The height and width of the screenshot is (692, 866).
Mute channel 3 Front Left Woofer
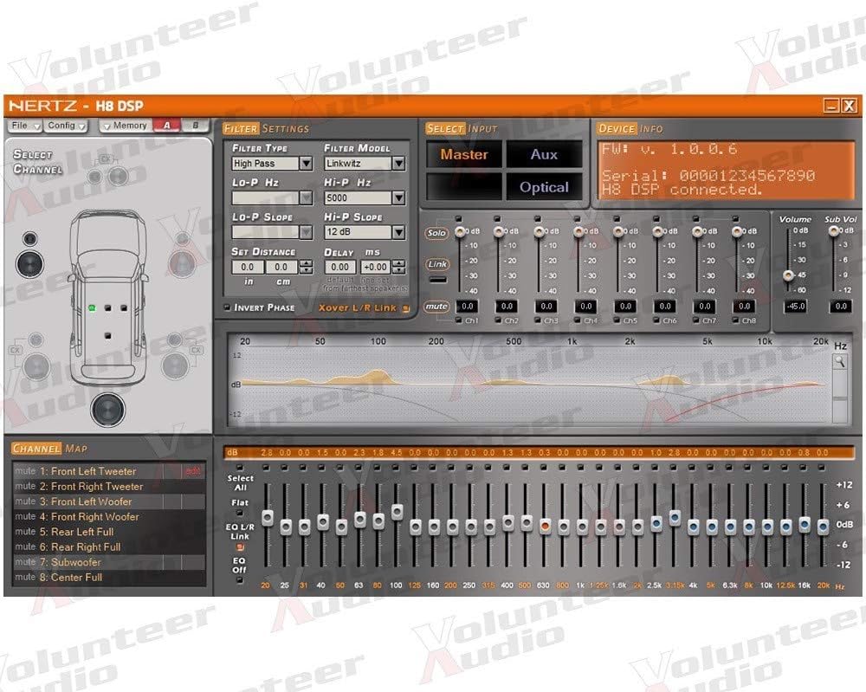[x=25, y=501]
